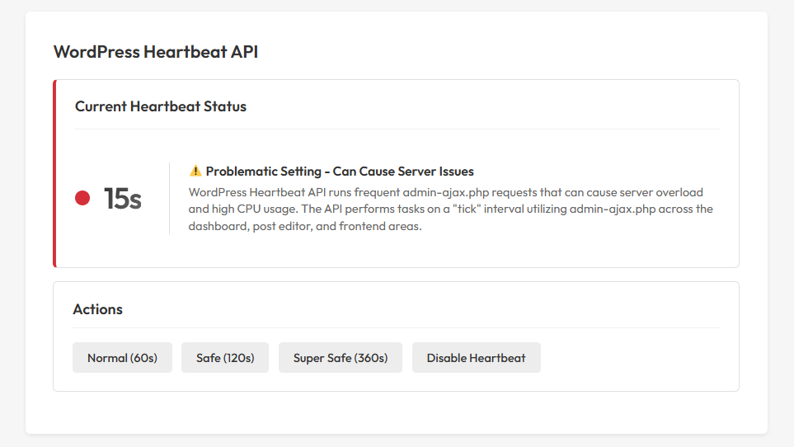Screen dimensions: 794x447
Task: Choose the Super Safe (360s) option
Action: 340,358
